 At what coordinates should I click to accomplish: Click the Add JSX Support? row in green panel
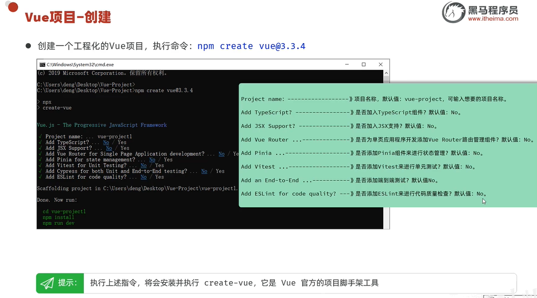(x=339, y=126)
